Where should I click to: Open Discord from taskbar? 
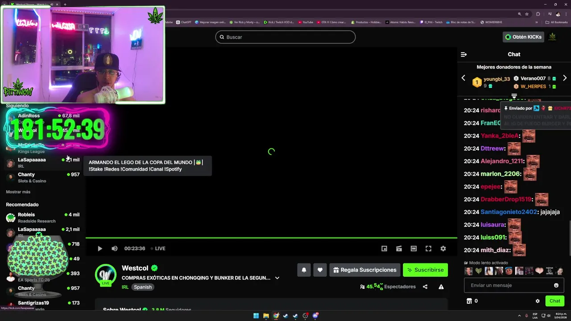pos(315,316)
